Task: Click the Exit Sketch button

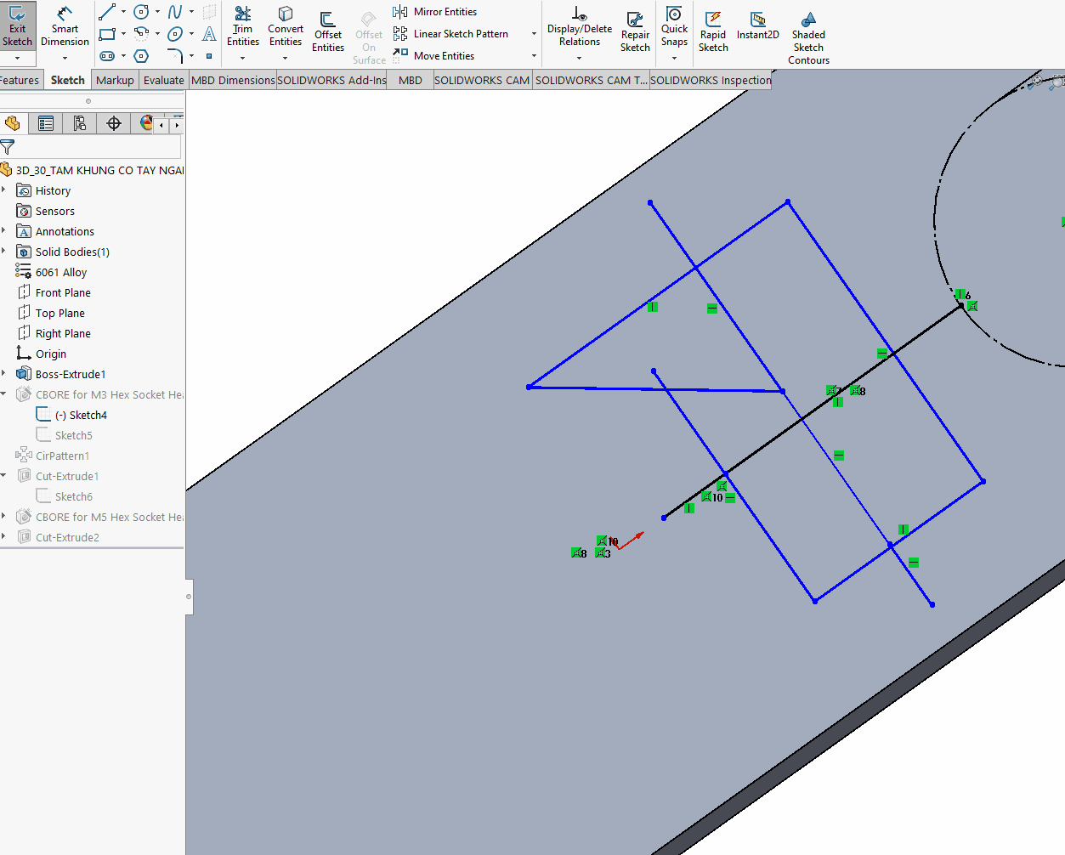Action: [x=17, y=27]
